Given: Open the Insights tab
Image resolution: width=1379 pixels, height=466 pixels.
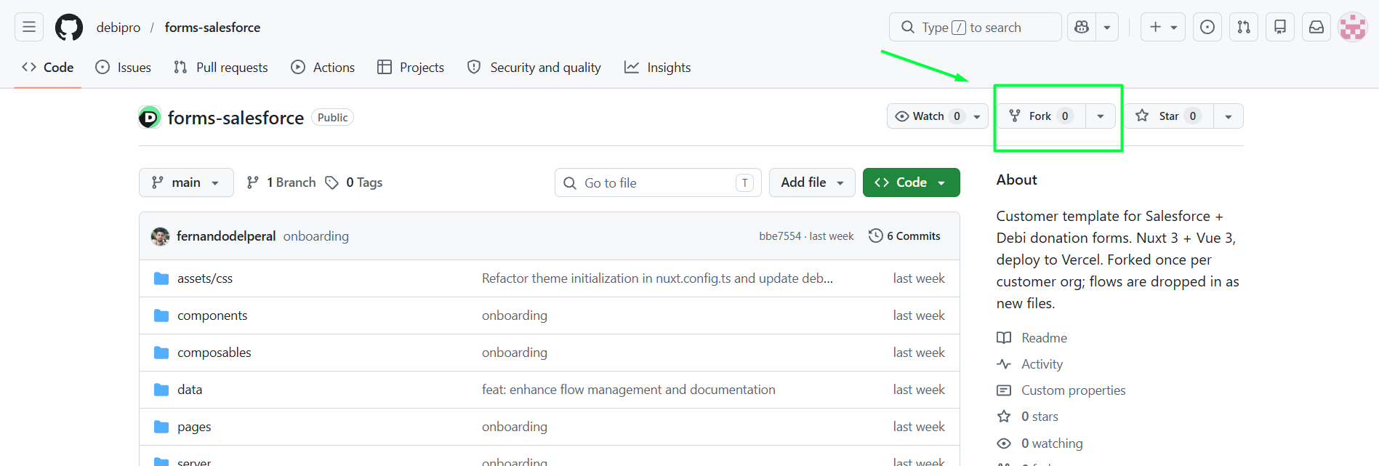Looking at the screenshot, I should coord(658,68).
